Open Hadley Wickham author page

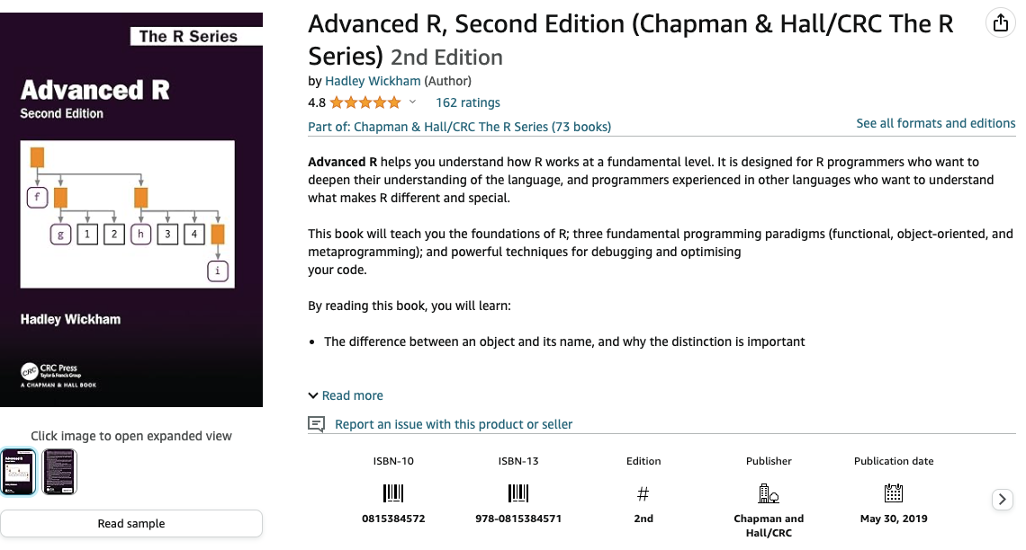click(x=373, y=81)
